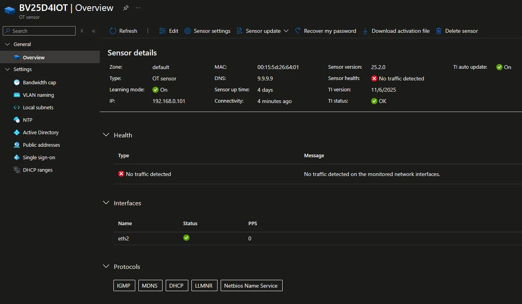This screenshot has width=522, height=304.
Task: Collapse the sidebar with double-chevron icon
Action: pyautogui.click(x=94, y=31)
